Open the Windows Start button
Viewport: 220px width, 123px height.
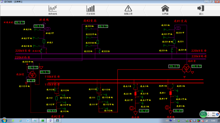pos(4,120)
